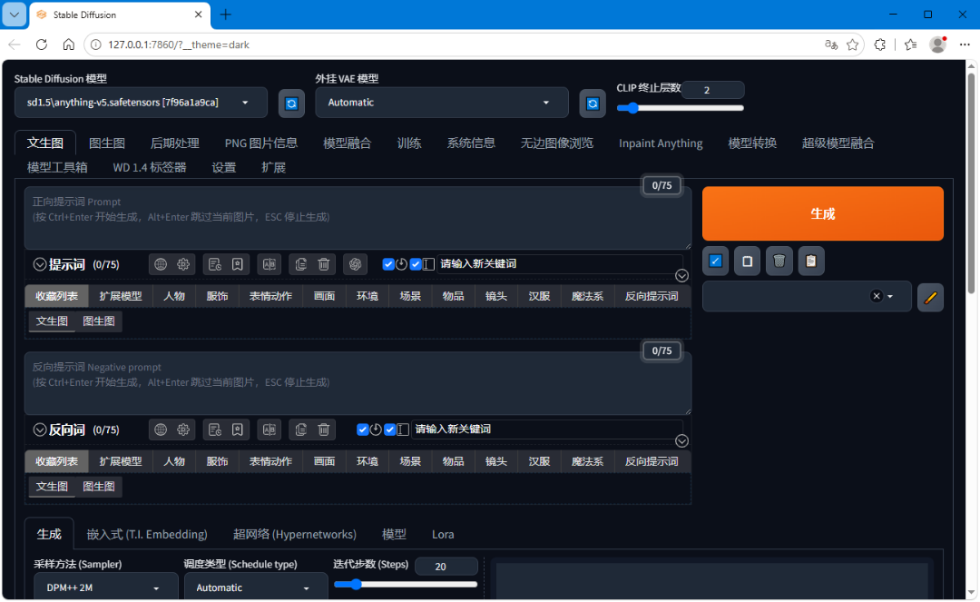Viewport: 980px width, 602px height.
Task: Toggle the first checkbox in 反向词 toolbar
Action: tap(362, 429)
